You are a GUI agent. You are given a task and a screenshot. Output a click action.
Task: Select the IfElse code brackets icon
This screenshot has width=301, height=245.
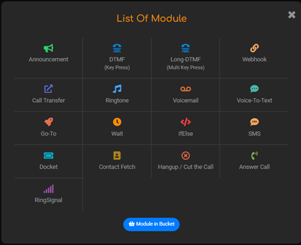(x=186, y=122)
